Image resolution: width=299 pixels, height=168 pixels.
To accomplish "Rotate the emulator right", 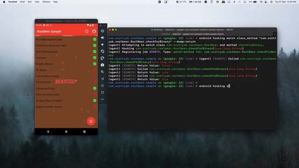I will (102, 58).
